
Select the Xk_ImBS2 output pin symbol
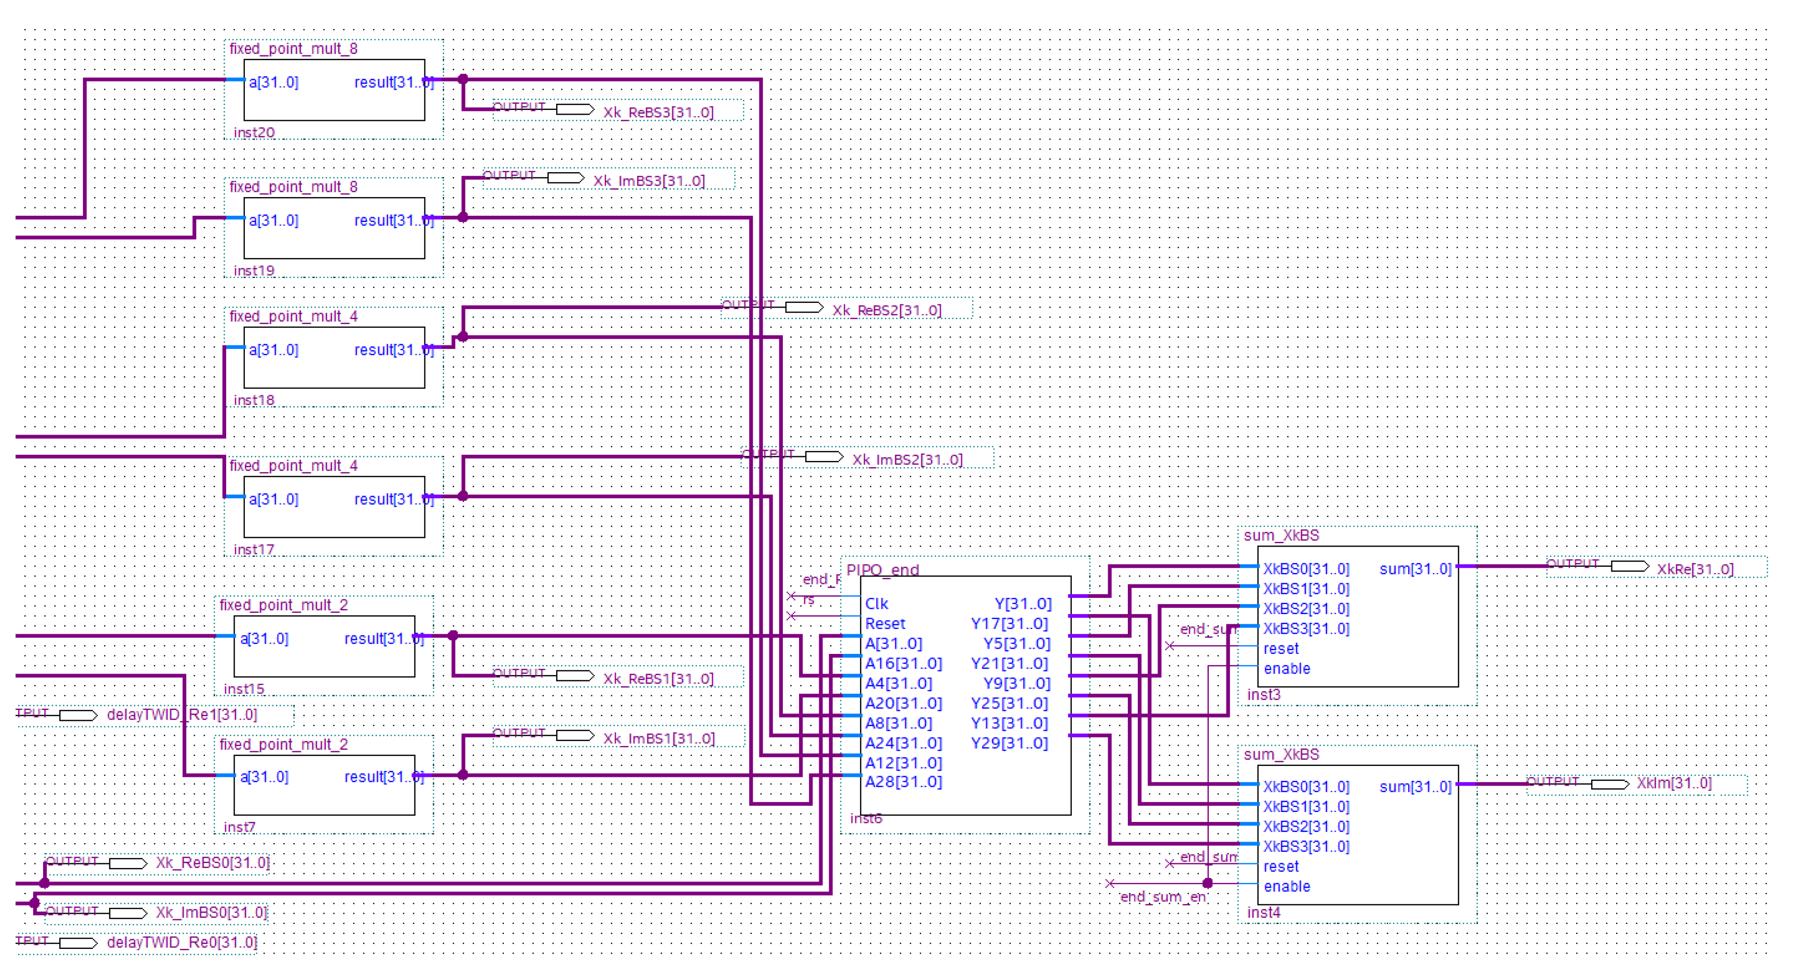click(824, 456)
